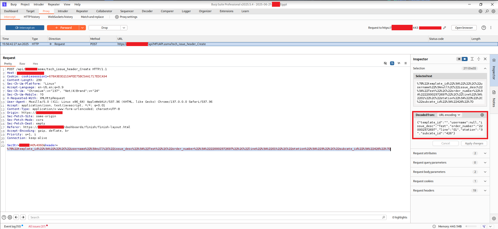The width and height of the screenshot is (498, 229).
Task: Forward the intercepted request
Action: 63,28
